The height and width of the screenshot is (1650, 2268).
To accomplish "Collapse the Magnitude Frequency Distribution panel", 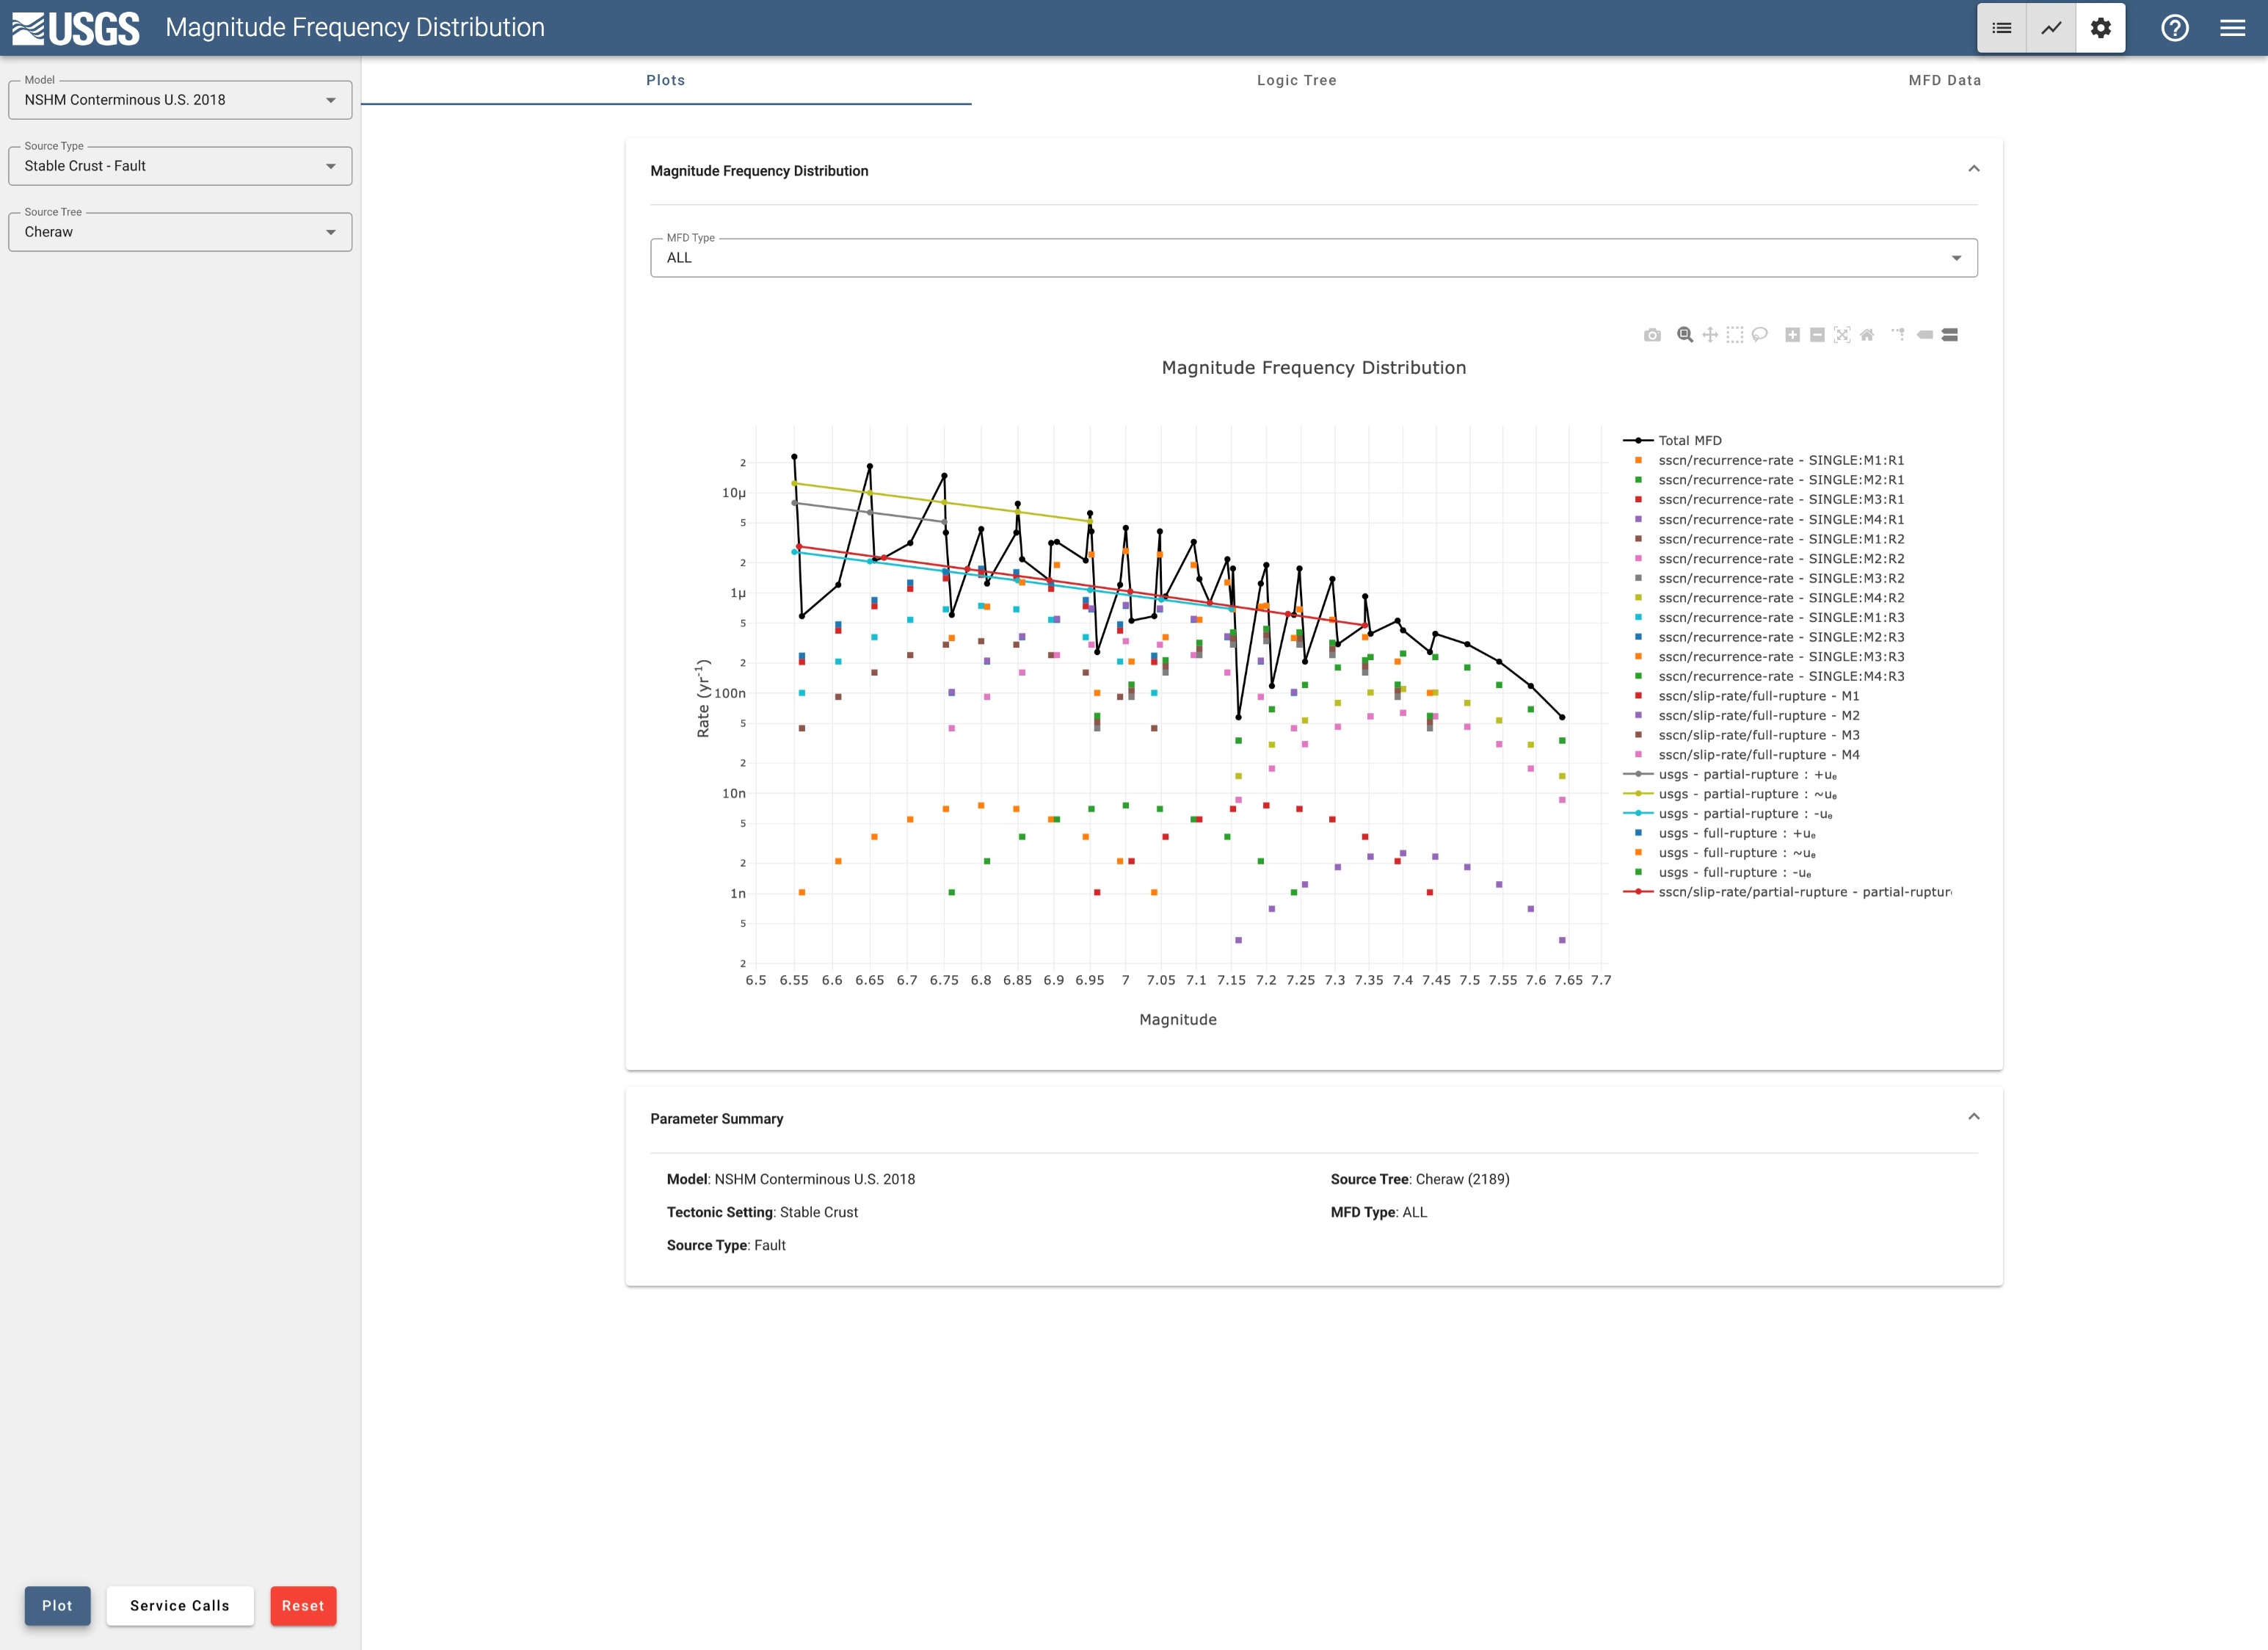I will pyautogui.click(x=1973, y=169).
